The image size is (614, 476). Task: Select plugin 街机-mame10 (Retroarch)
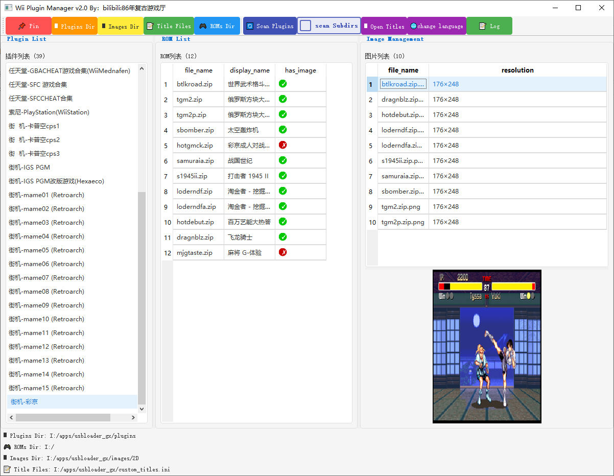coord(72,319)
